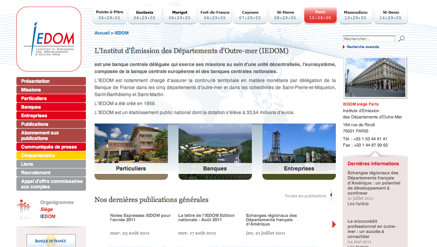Click the L'IEDOM a été créé en 1959 sentence
Viewport: 437px width, 247px height.
point(125,104)
